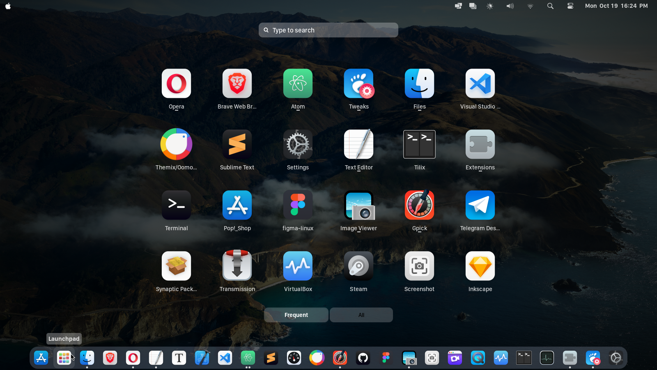Open the volume indicator in top bar
The image size is (657, 370).
click(510, 6)
